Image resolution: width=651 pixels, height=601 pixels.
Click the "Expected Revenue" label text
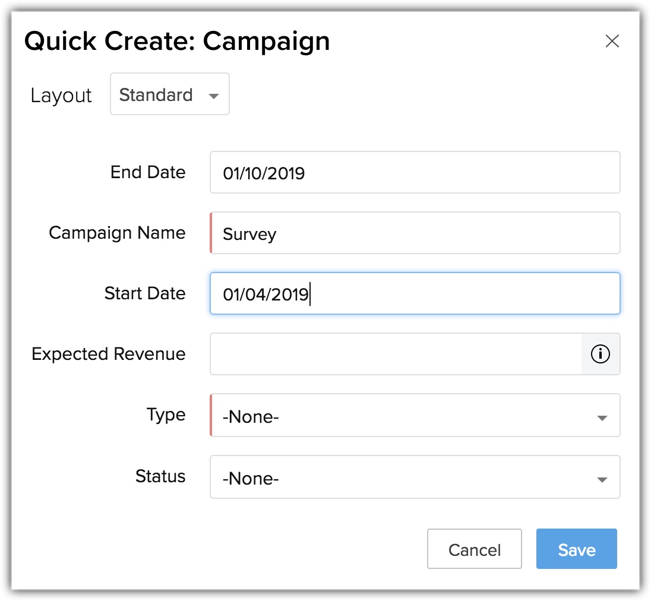click(109, 354)
